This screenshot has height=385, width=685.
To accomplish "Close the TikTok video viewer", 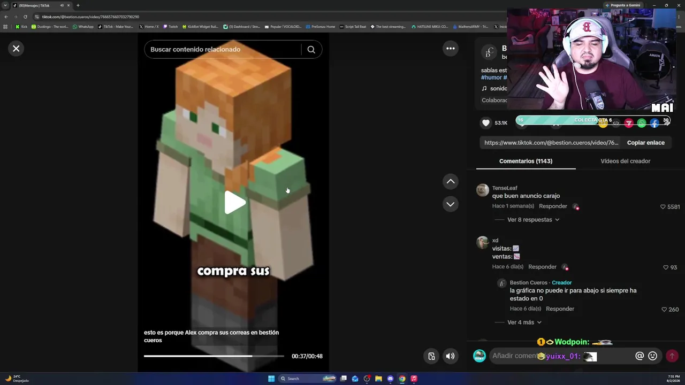I will coord(16,49).
